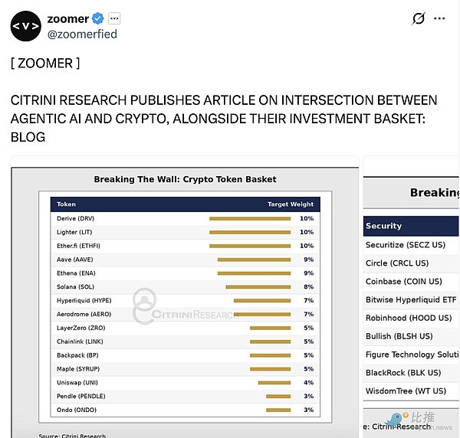Click the Robinhood (HOOD US) entry
This screenshot has height=438, width=460.
point(409,318)
